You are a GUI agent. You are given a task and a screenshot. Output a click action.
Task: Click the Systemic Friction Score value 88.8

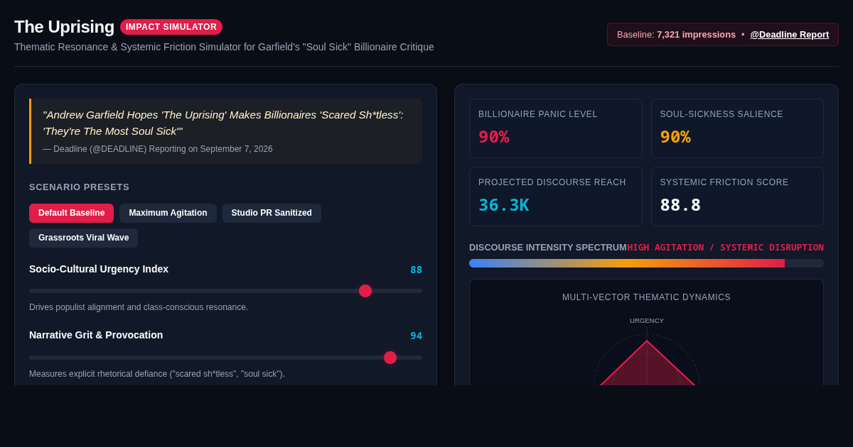[x=680, y=205]
